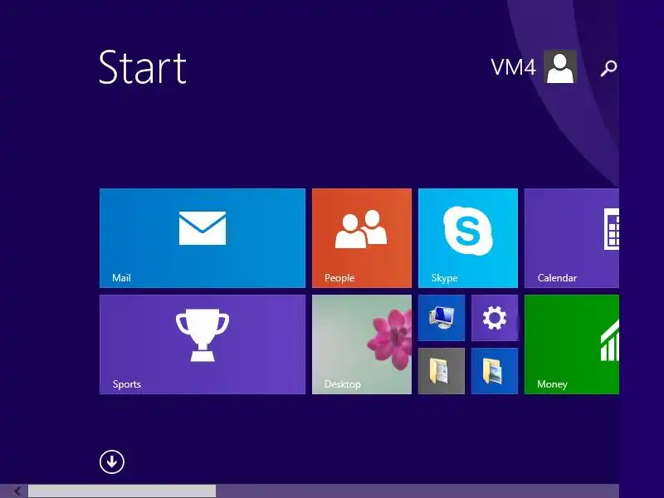Open the People tile
Viewport: 664px width, 498px height.
click(362, 238)
